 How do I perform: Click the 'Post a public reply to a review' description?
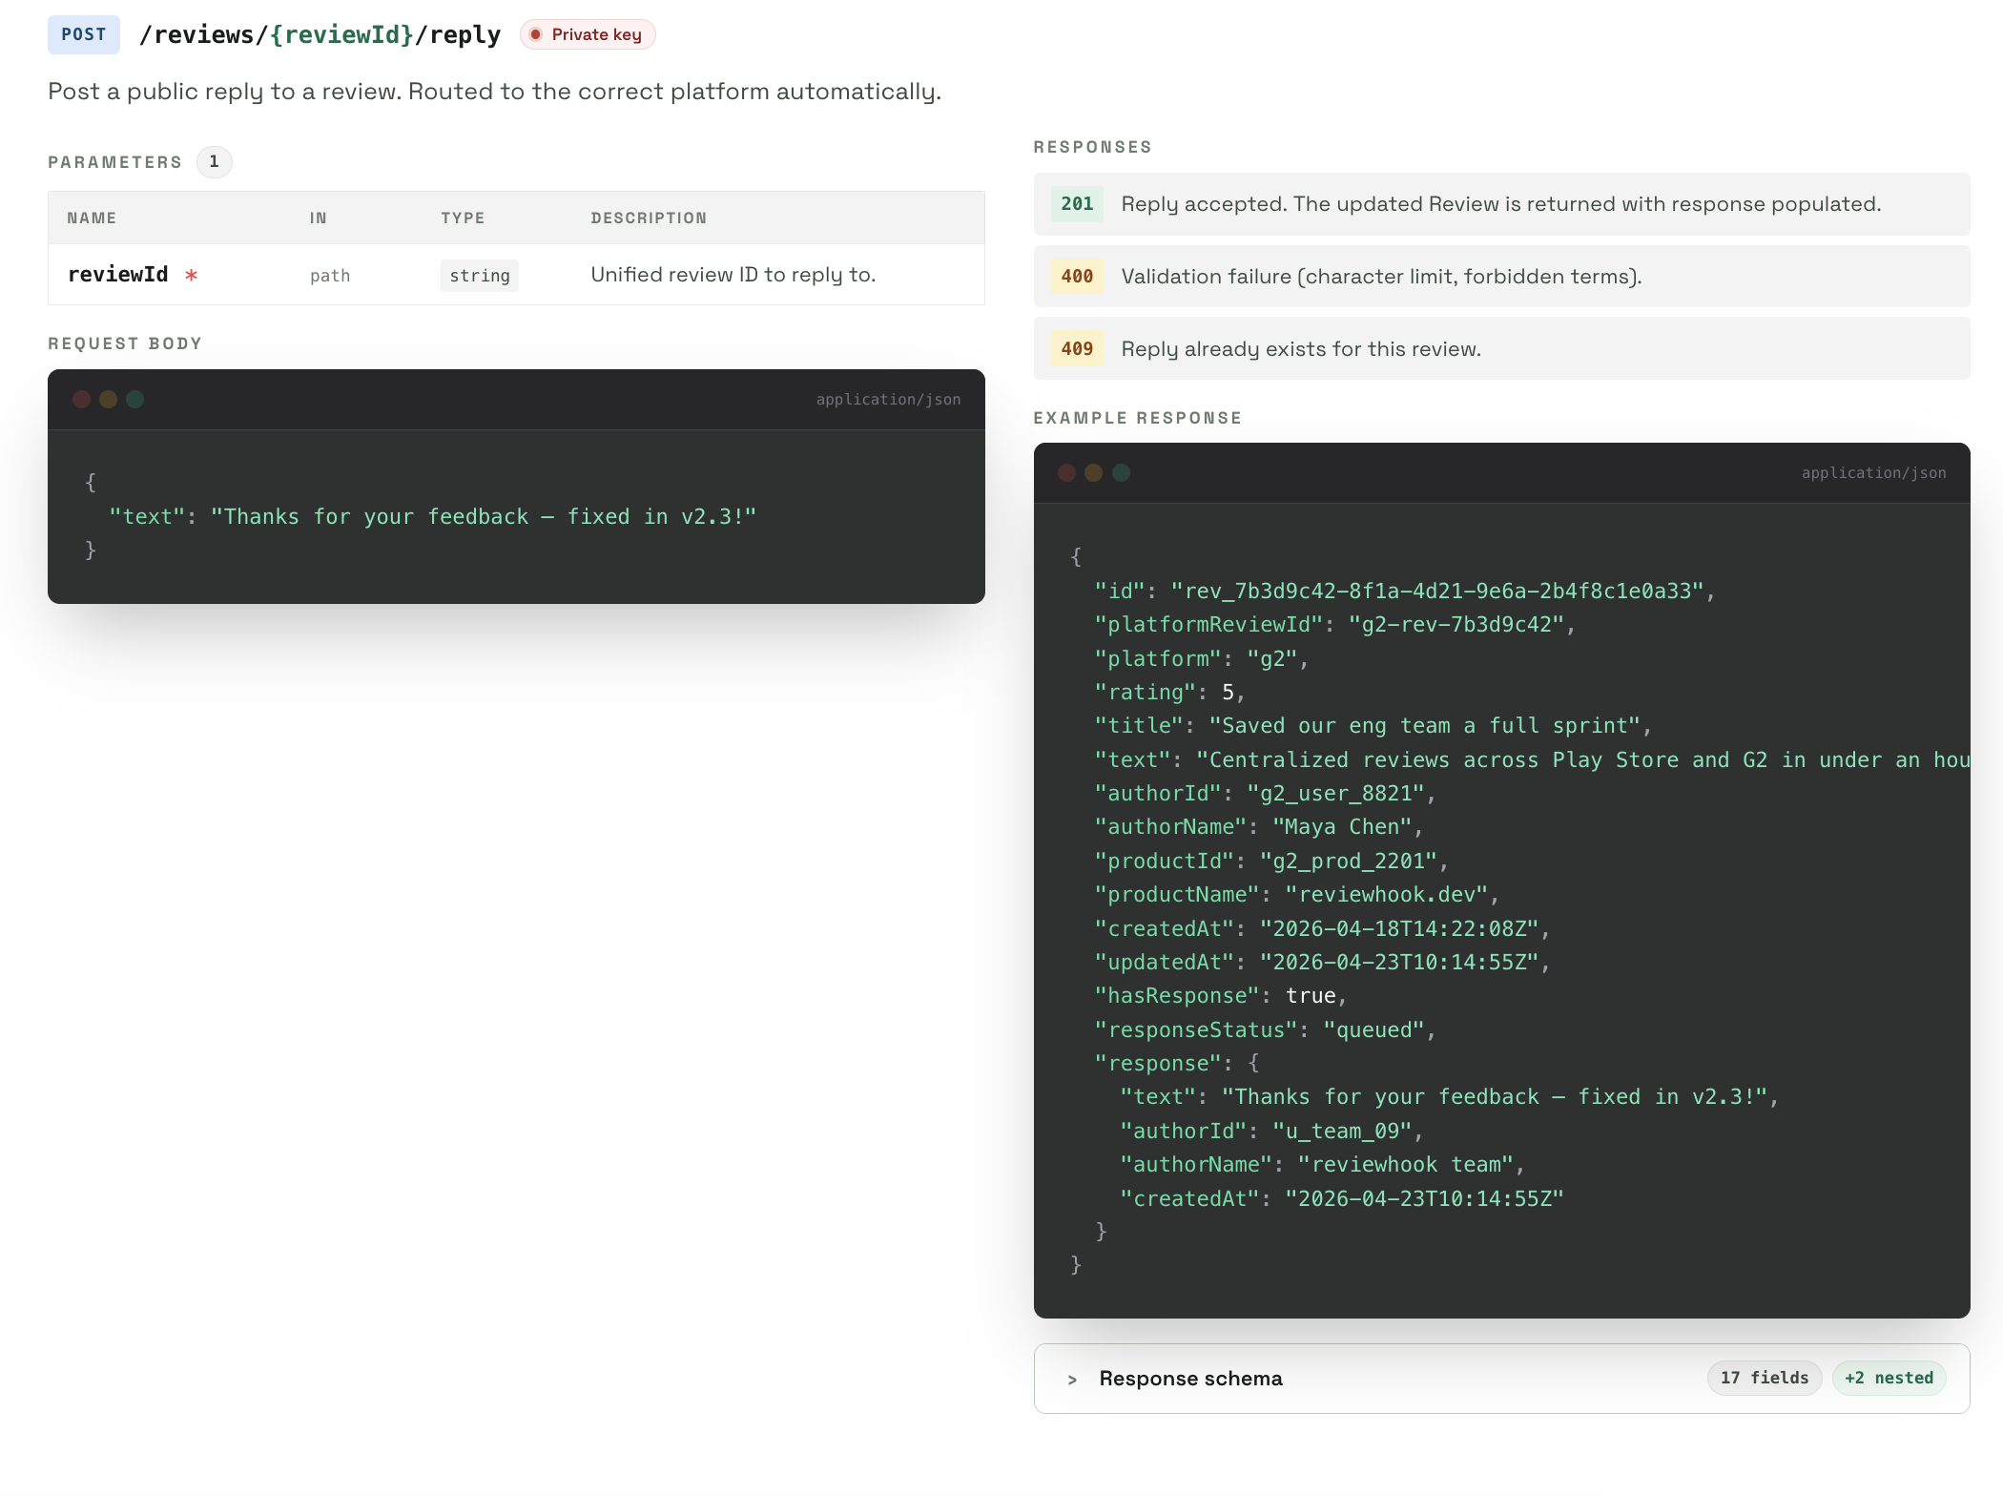tap(494, 91)
